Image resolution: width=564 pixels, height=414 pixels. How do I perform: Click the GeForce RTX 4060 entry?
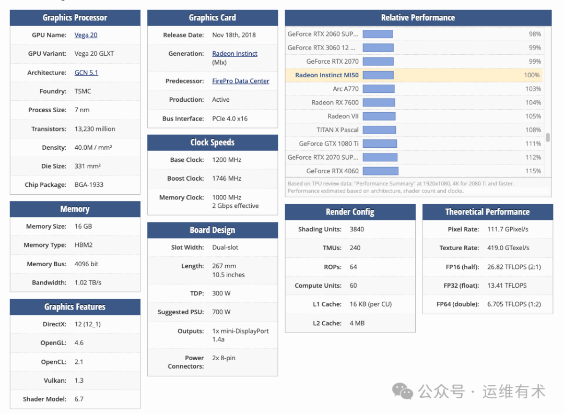coord(414,171)
